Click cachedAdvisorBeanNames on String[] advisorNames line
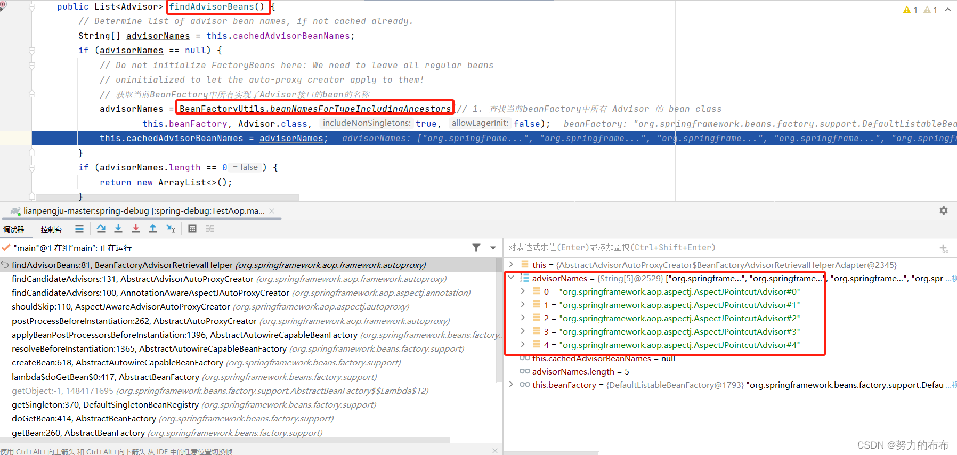Screen dimensions: 957x455 (x=291, y=36)
